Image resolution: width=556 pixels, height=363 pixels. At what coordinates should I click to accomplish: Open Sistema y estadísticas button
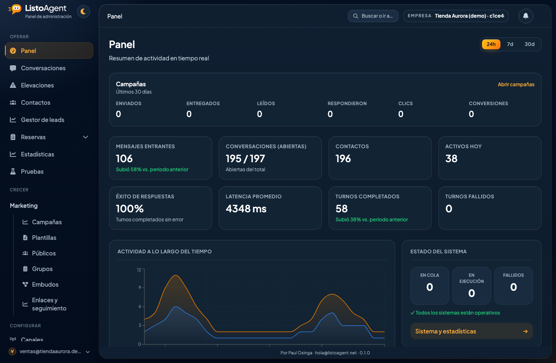pyautogui.click(x=472, y=331)
